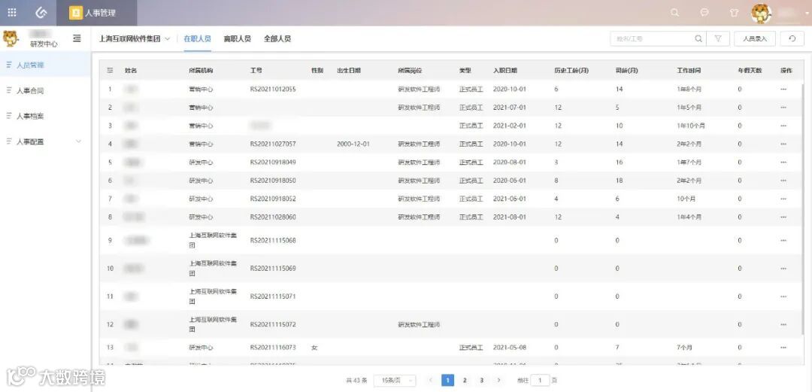
Task: Open the user avatar in top right
Action: click(x=762, y=13)
